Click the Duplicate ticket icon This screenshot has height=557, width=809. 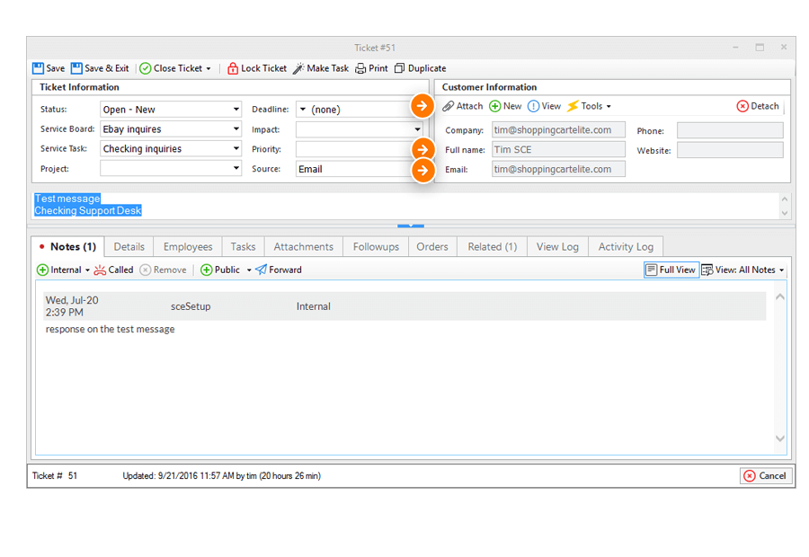pyautogui.click(x=399, y=68)
